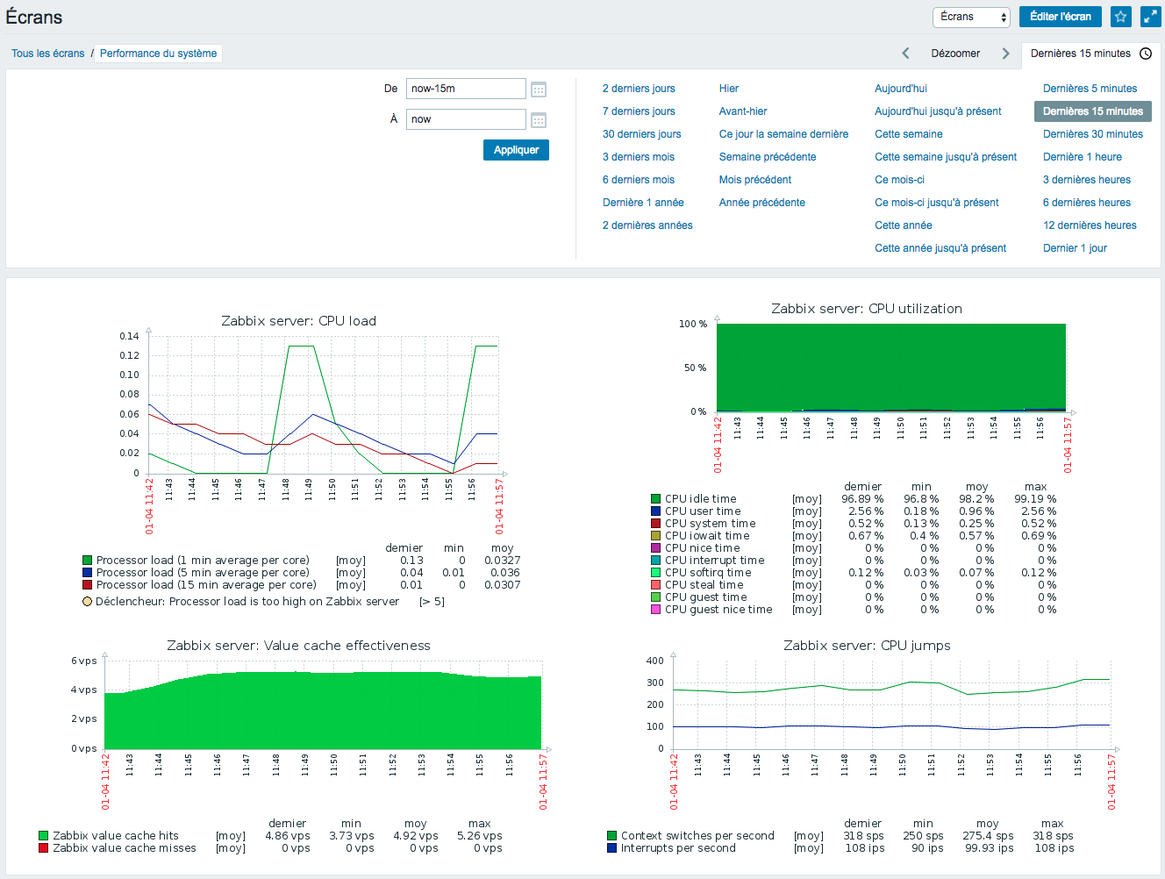Open the Écrans dropdown selector

(971, 17)
